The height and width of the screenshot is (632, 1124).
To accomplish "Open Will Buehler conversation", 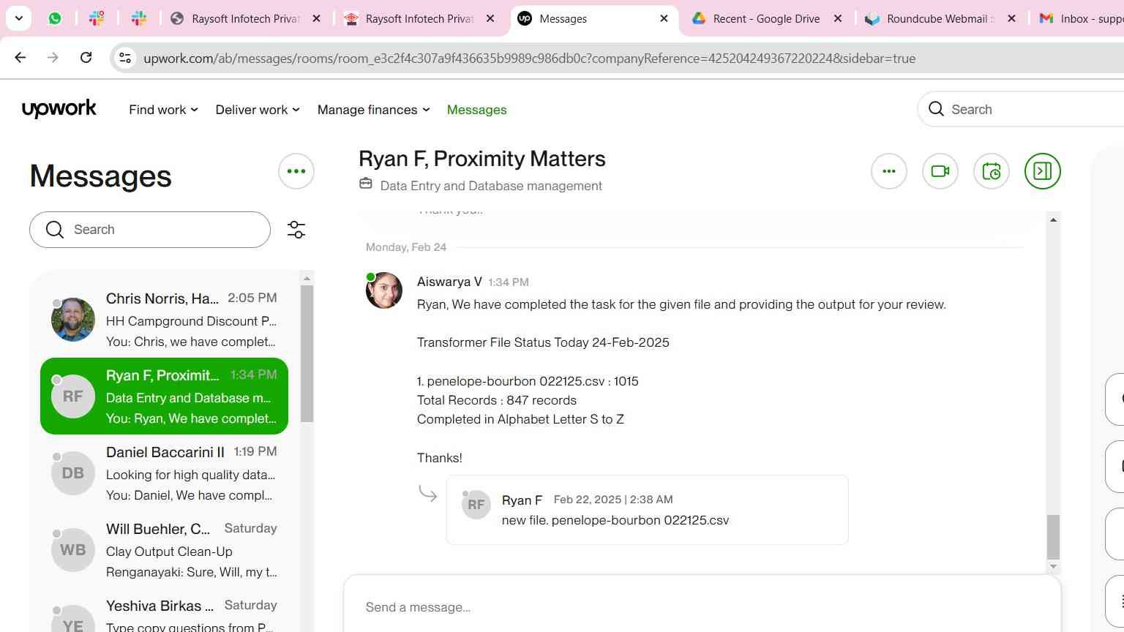I will pyautogui.click(x=164, y=550).
